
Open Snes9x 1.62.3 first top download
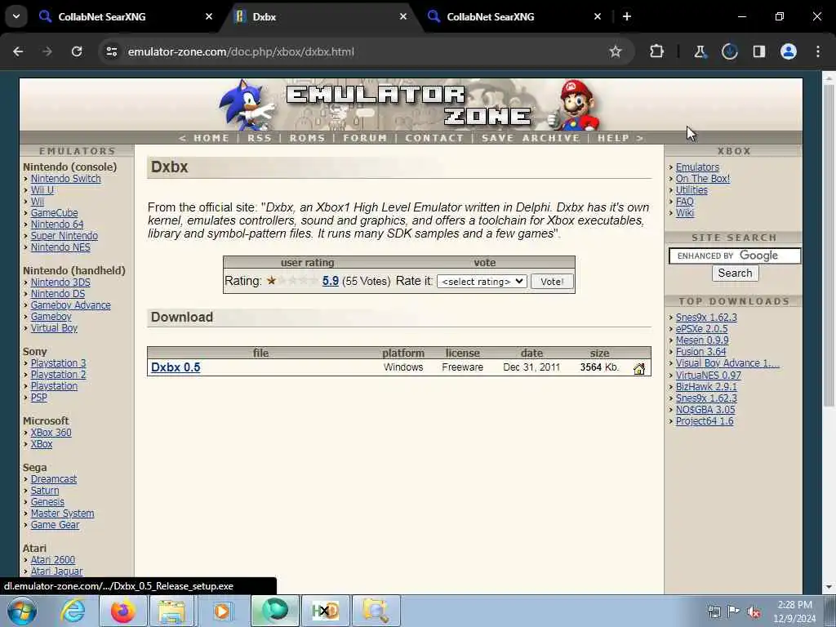point(706,318)
